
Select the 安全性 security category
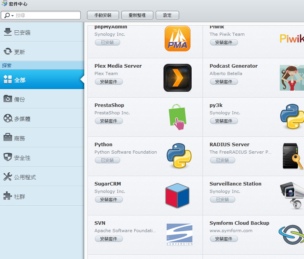click(x=42, y=157)
